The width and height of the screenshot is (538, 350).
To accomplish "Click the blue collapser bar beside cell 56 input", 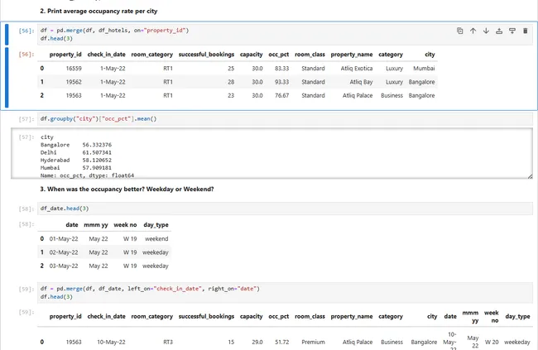I will [x=7, y=35].
